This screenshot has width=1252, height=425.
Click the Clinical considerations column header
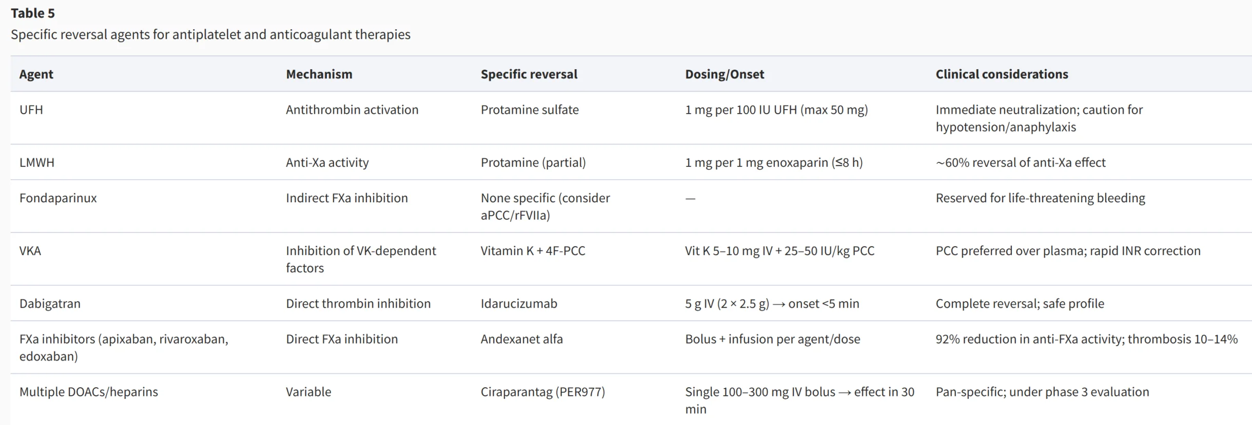coord(1002,74)
